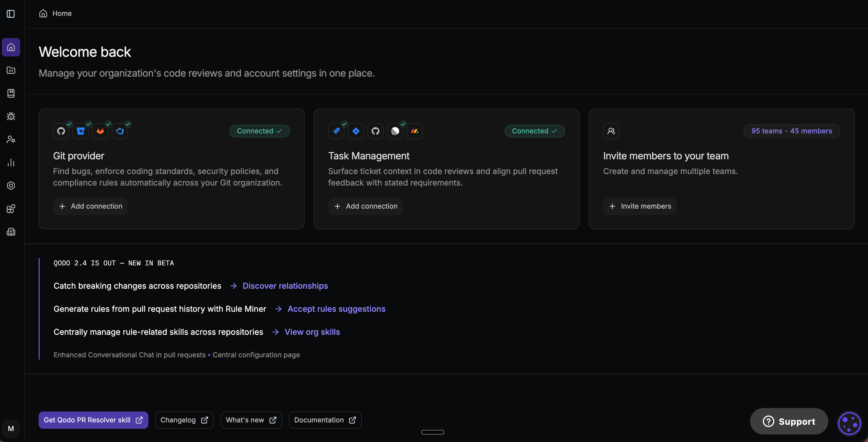Click the Monday icon in Task Management card
Screen dimensions: 868x442
(x=415, y=131)
